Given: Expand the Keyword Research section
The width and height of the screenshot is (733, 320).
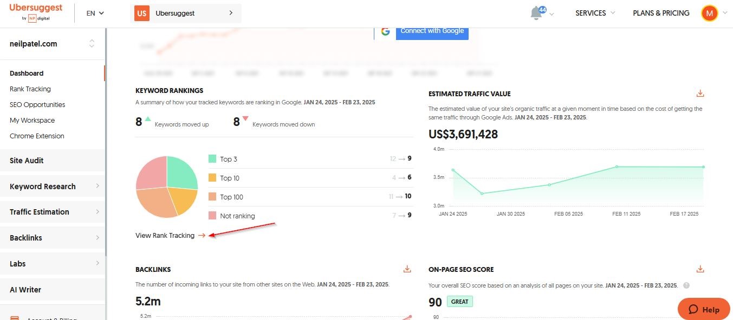Looking at the screenshot, I should tap(52, 186).
